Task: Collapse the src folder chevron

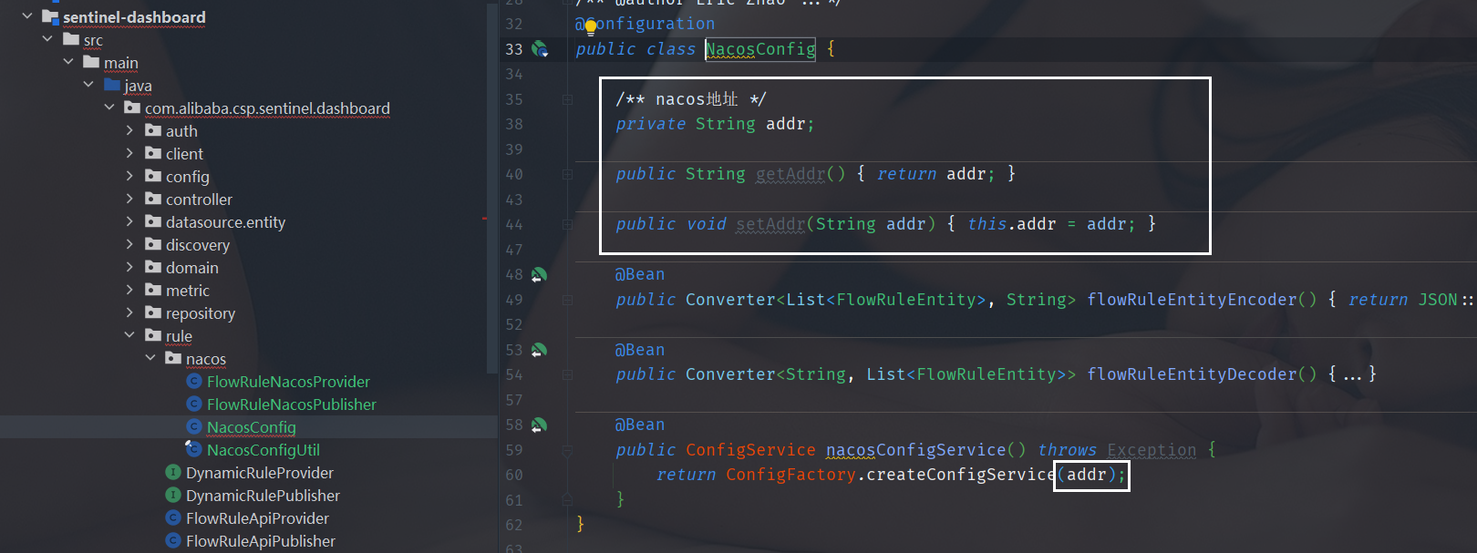Action: 47,39
